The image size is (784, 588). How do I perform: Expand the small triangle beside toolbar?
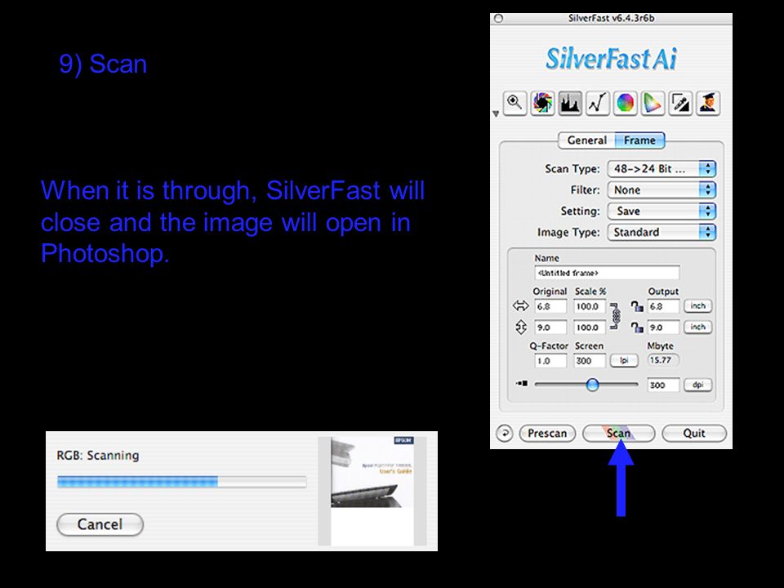[496, 114]
